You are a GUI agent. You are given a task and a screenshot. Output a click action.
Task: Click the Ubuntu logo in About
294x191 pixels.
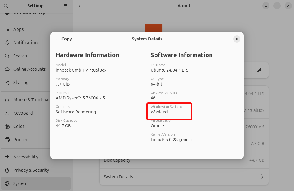[153, 28]
